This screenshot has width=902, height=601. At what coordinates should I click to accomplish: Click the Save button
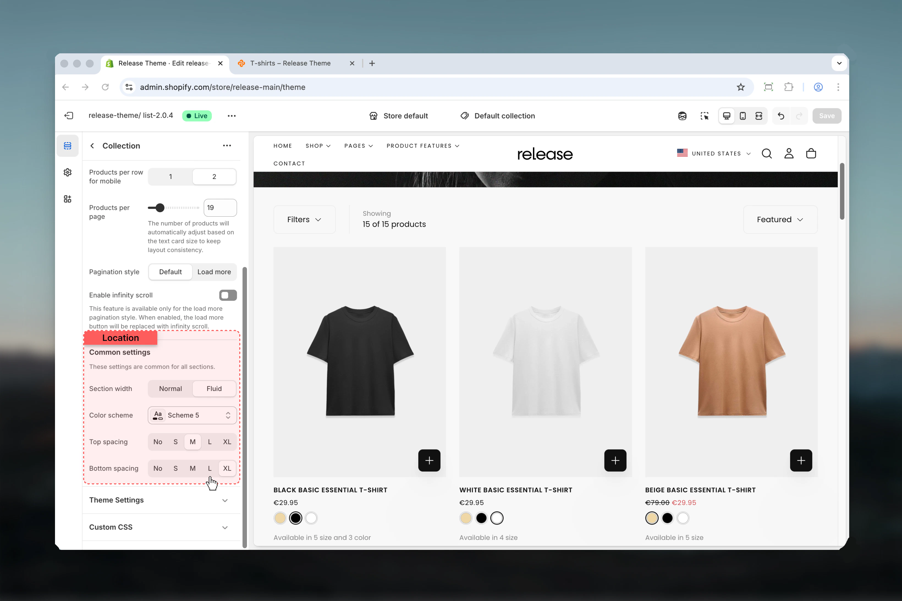pos(827,116)
